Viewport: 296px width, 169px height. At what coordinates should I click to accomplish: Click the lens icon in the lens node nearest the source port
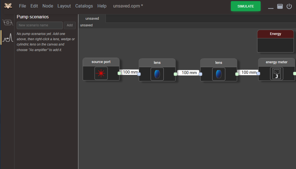tap(157, 74)
